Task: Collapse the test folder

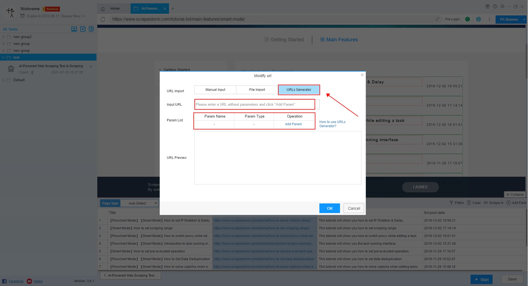Action: click(3, 57)
